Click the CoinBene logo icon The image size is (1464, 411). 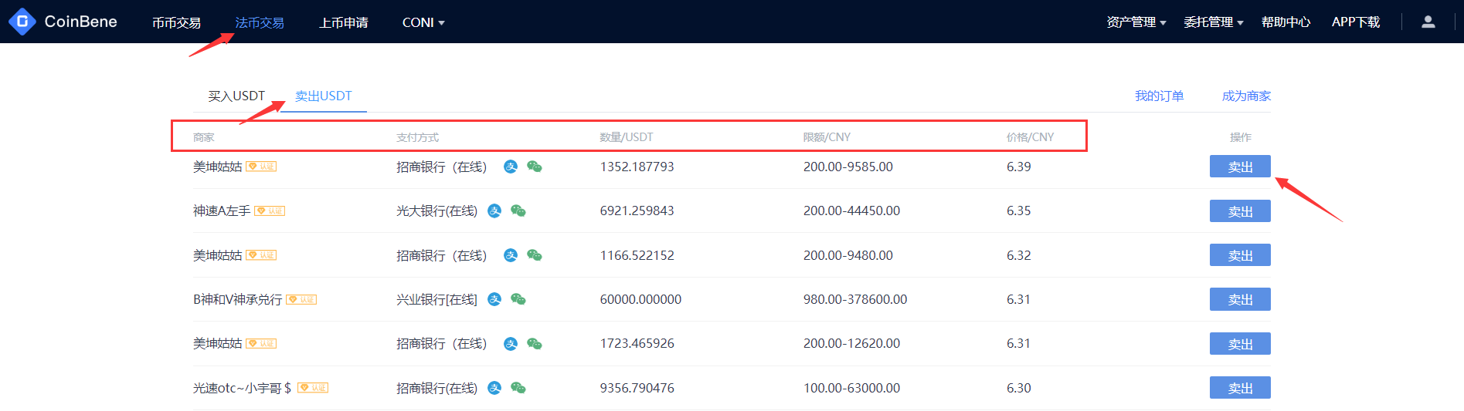(x=22, y=22)
